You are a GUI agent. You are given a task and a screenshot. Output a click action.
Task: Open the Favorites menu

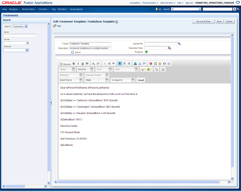click(44, 9)
